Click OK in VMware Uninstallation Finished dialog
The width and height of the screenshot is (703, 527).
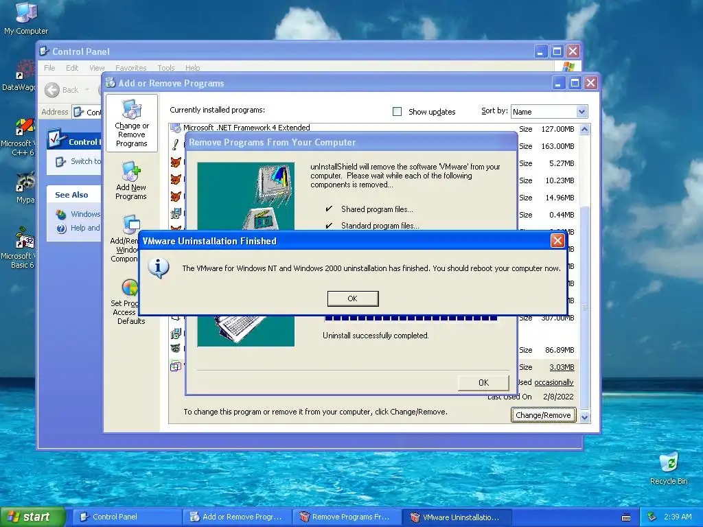point(353,298)
